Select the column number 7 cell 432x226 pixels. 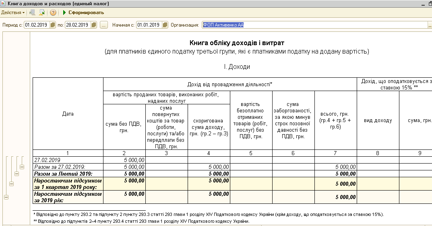click(335, 153)
